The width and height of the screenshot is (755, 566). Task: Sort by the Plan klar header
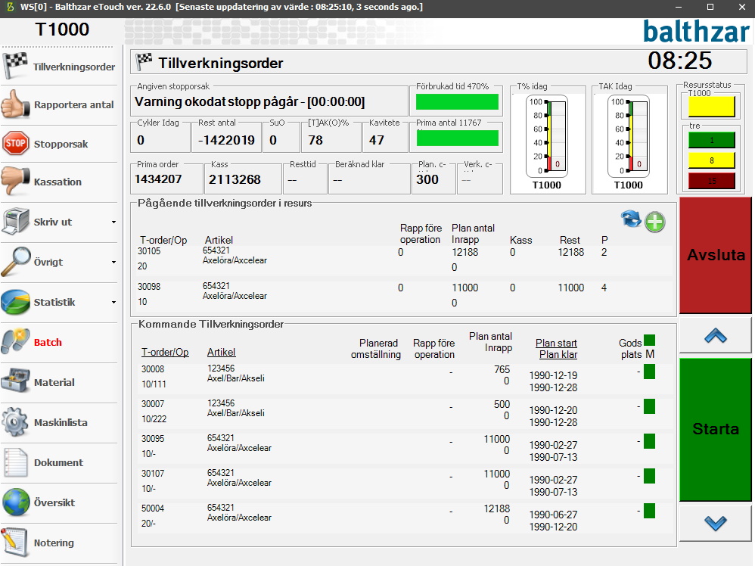pos(558,355)
